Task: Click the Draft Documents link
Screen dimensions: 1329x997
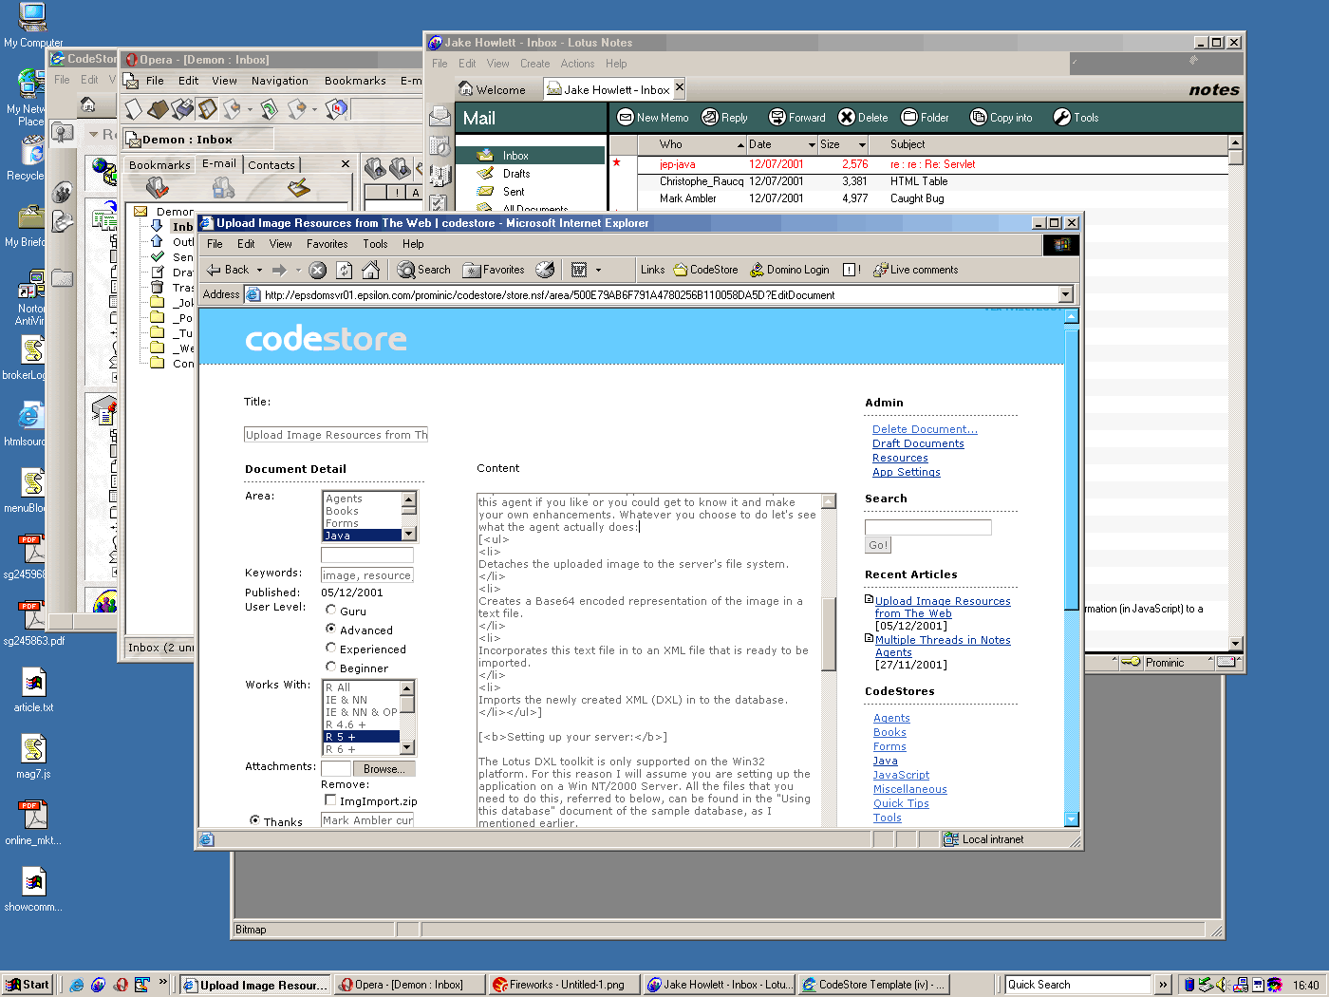Action: (918, 443)
